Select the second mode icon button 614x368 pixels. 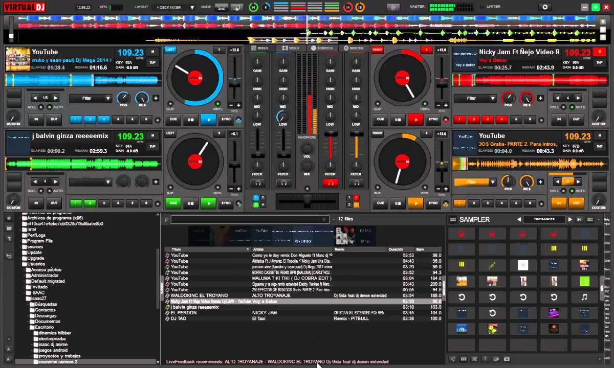click(x=237, y=7)
